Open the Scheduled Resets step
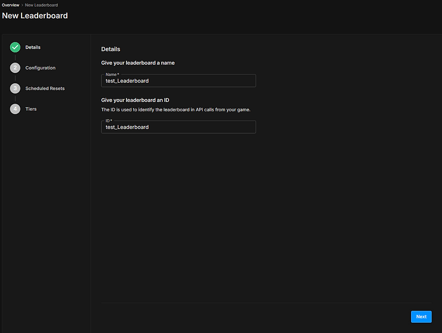The height and width of the screenshot is (333, 442). [x=45, y=88]
